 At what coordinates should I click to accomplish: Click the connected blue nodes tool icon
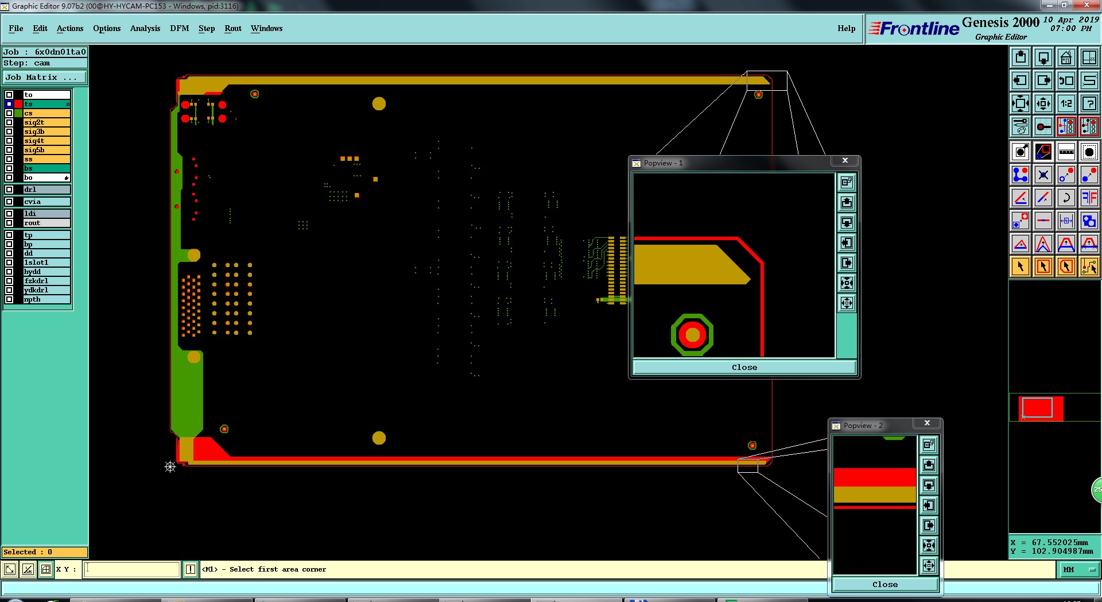(x=1020, y=175)
